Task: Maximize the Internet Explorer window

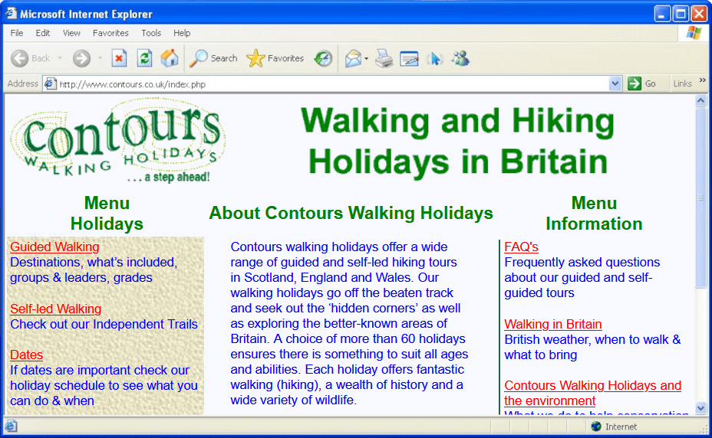Action: point(681,14)
